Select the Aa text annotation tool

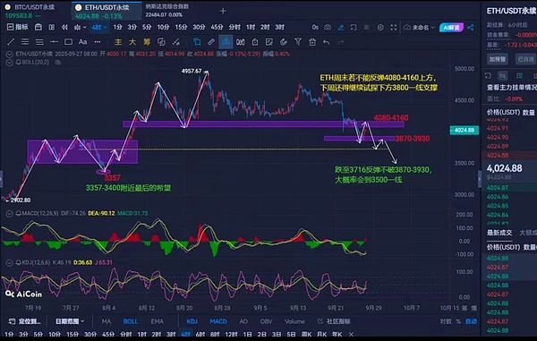coord(82,42)
